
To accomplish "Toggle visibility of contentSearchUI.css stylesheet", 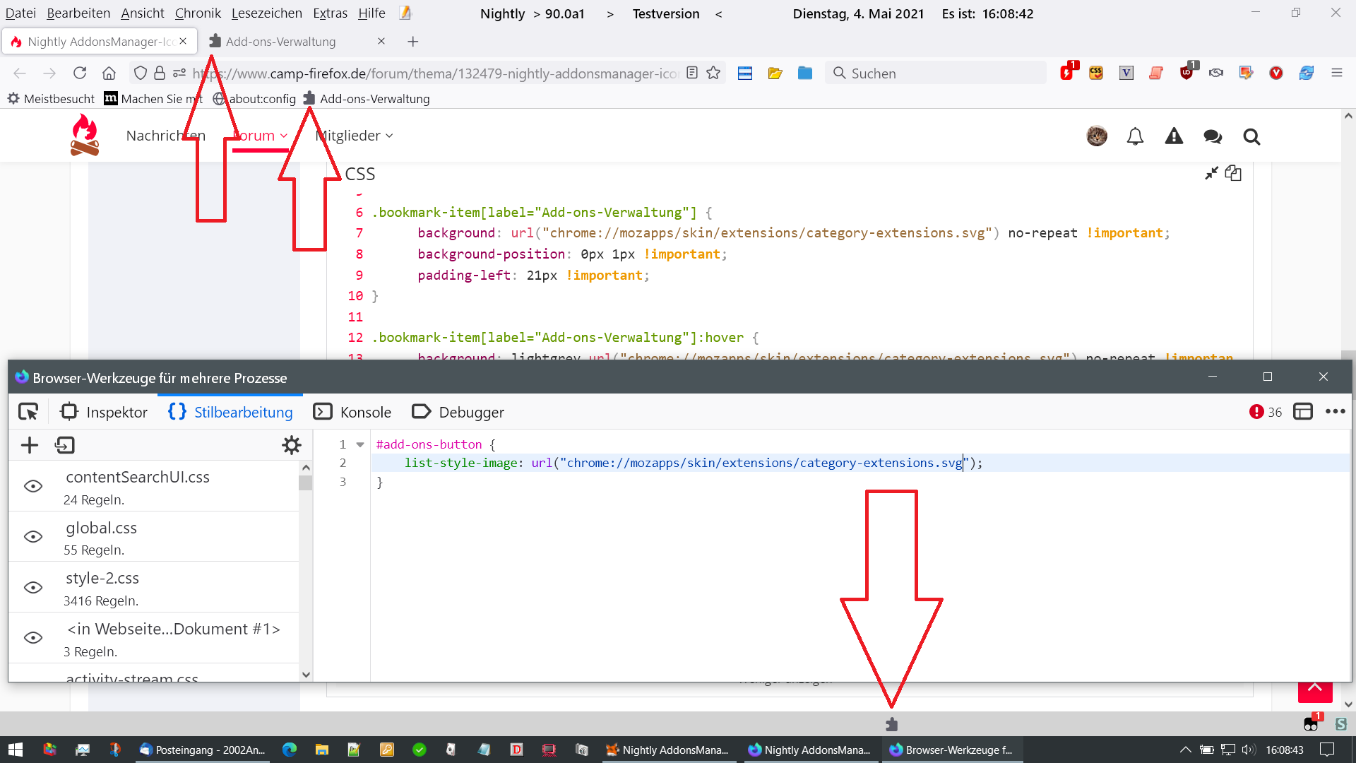I will coord(33,486).
